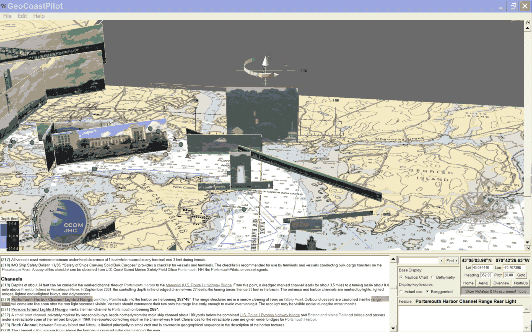Click the text pane scrollbar up arrow
Image resolution: width=532 pixels, height=332 pixels.
tap(393, 259)
